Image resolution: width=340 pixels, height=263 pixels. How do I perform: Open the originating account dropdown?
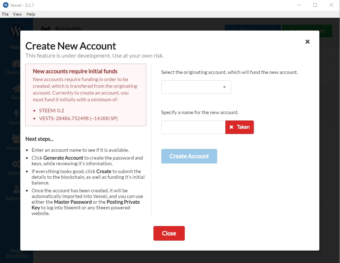[x=196, y=87]
